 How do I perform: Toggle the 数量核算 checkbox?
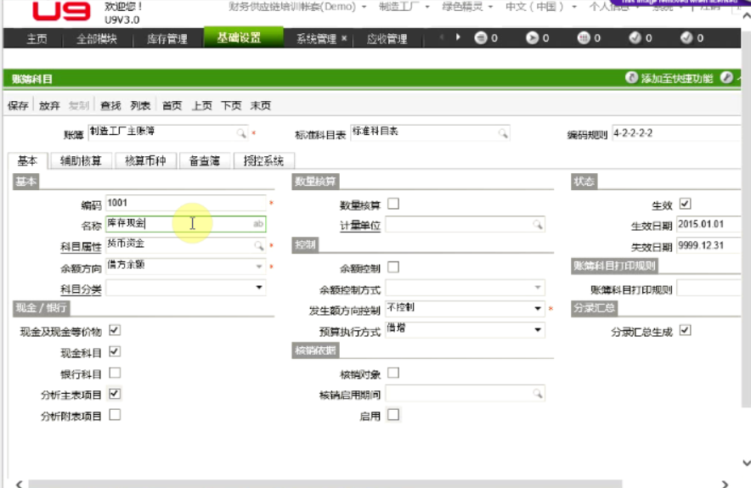coord(393,204)
